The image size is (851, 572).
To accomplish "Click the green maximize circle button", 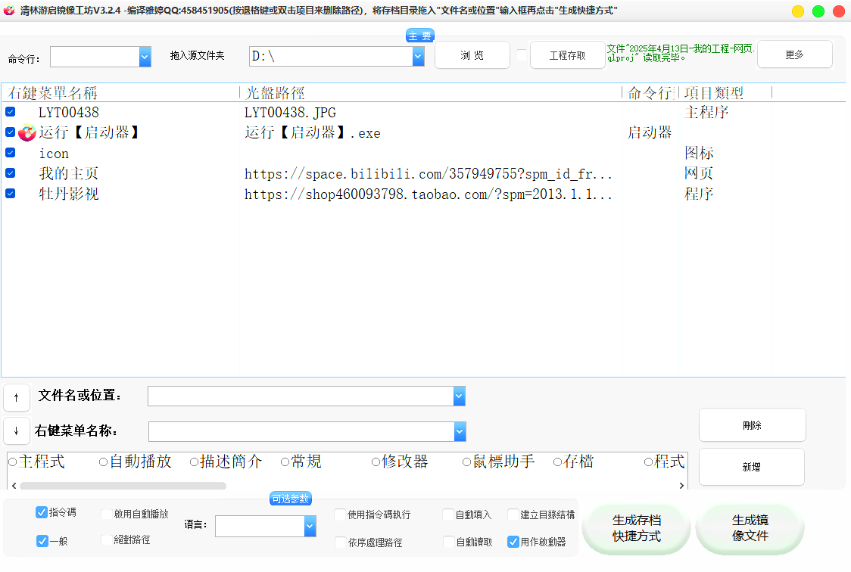I will tap(818, 11).
